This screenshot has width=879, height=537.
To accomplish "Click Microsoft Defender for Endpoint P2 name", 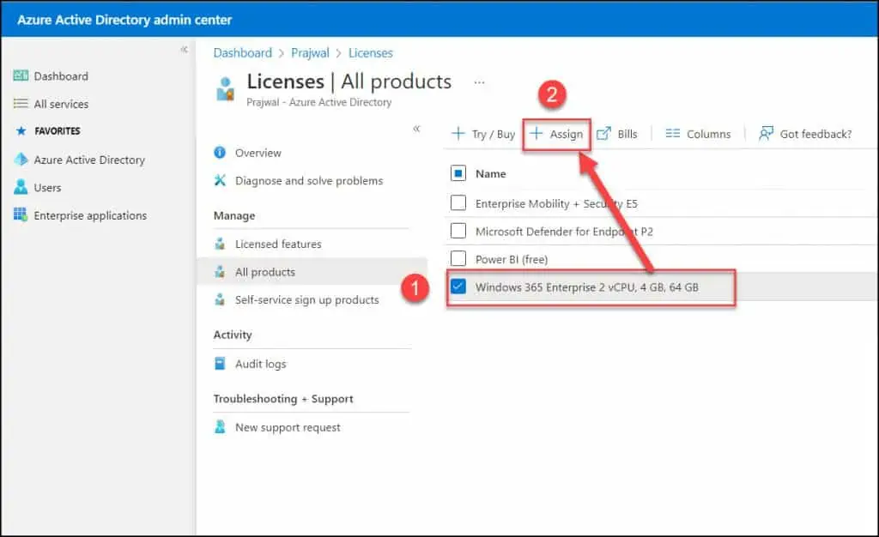I will click(x=564, y=232).
